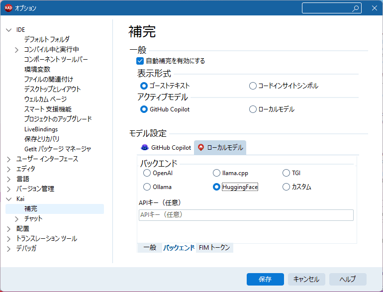Viewport: 383px width, 292px height.
Task: Switch to GitHub Copilot model settings tab
Action: pos(166,148)
